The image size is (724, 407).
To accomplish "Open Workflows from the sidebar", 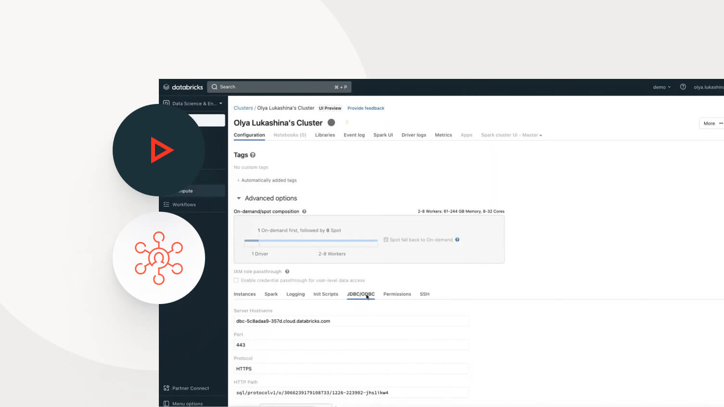I will [x=184, y=204].
